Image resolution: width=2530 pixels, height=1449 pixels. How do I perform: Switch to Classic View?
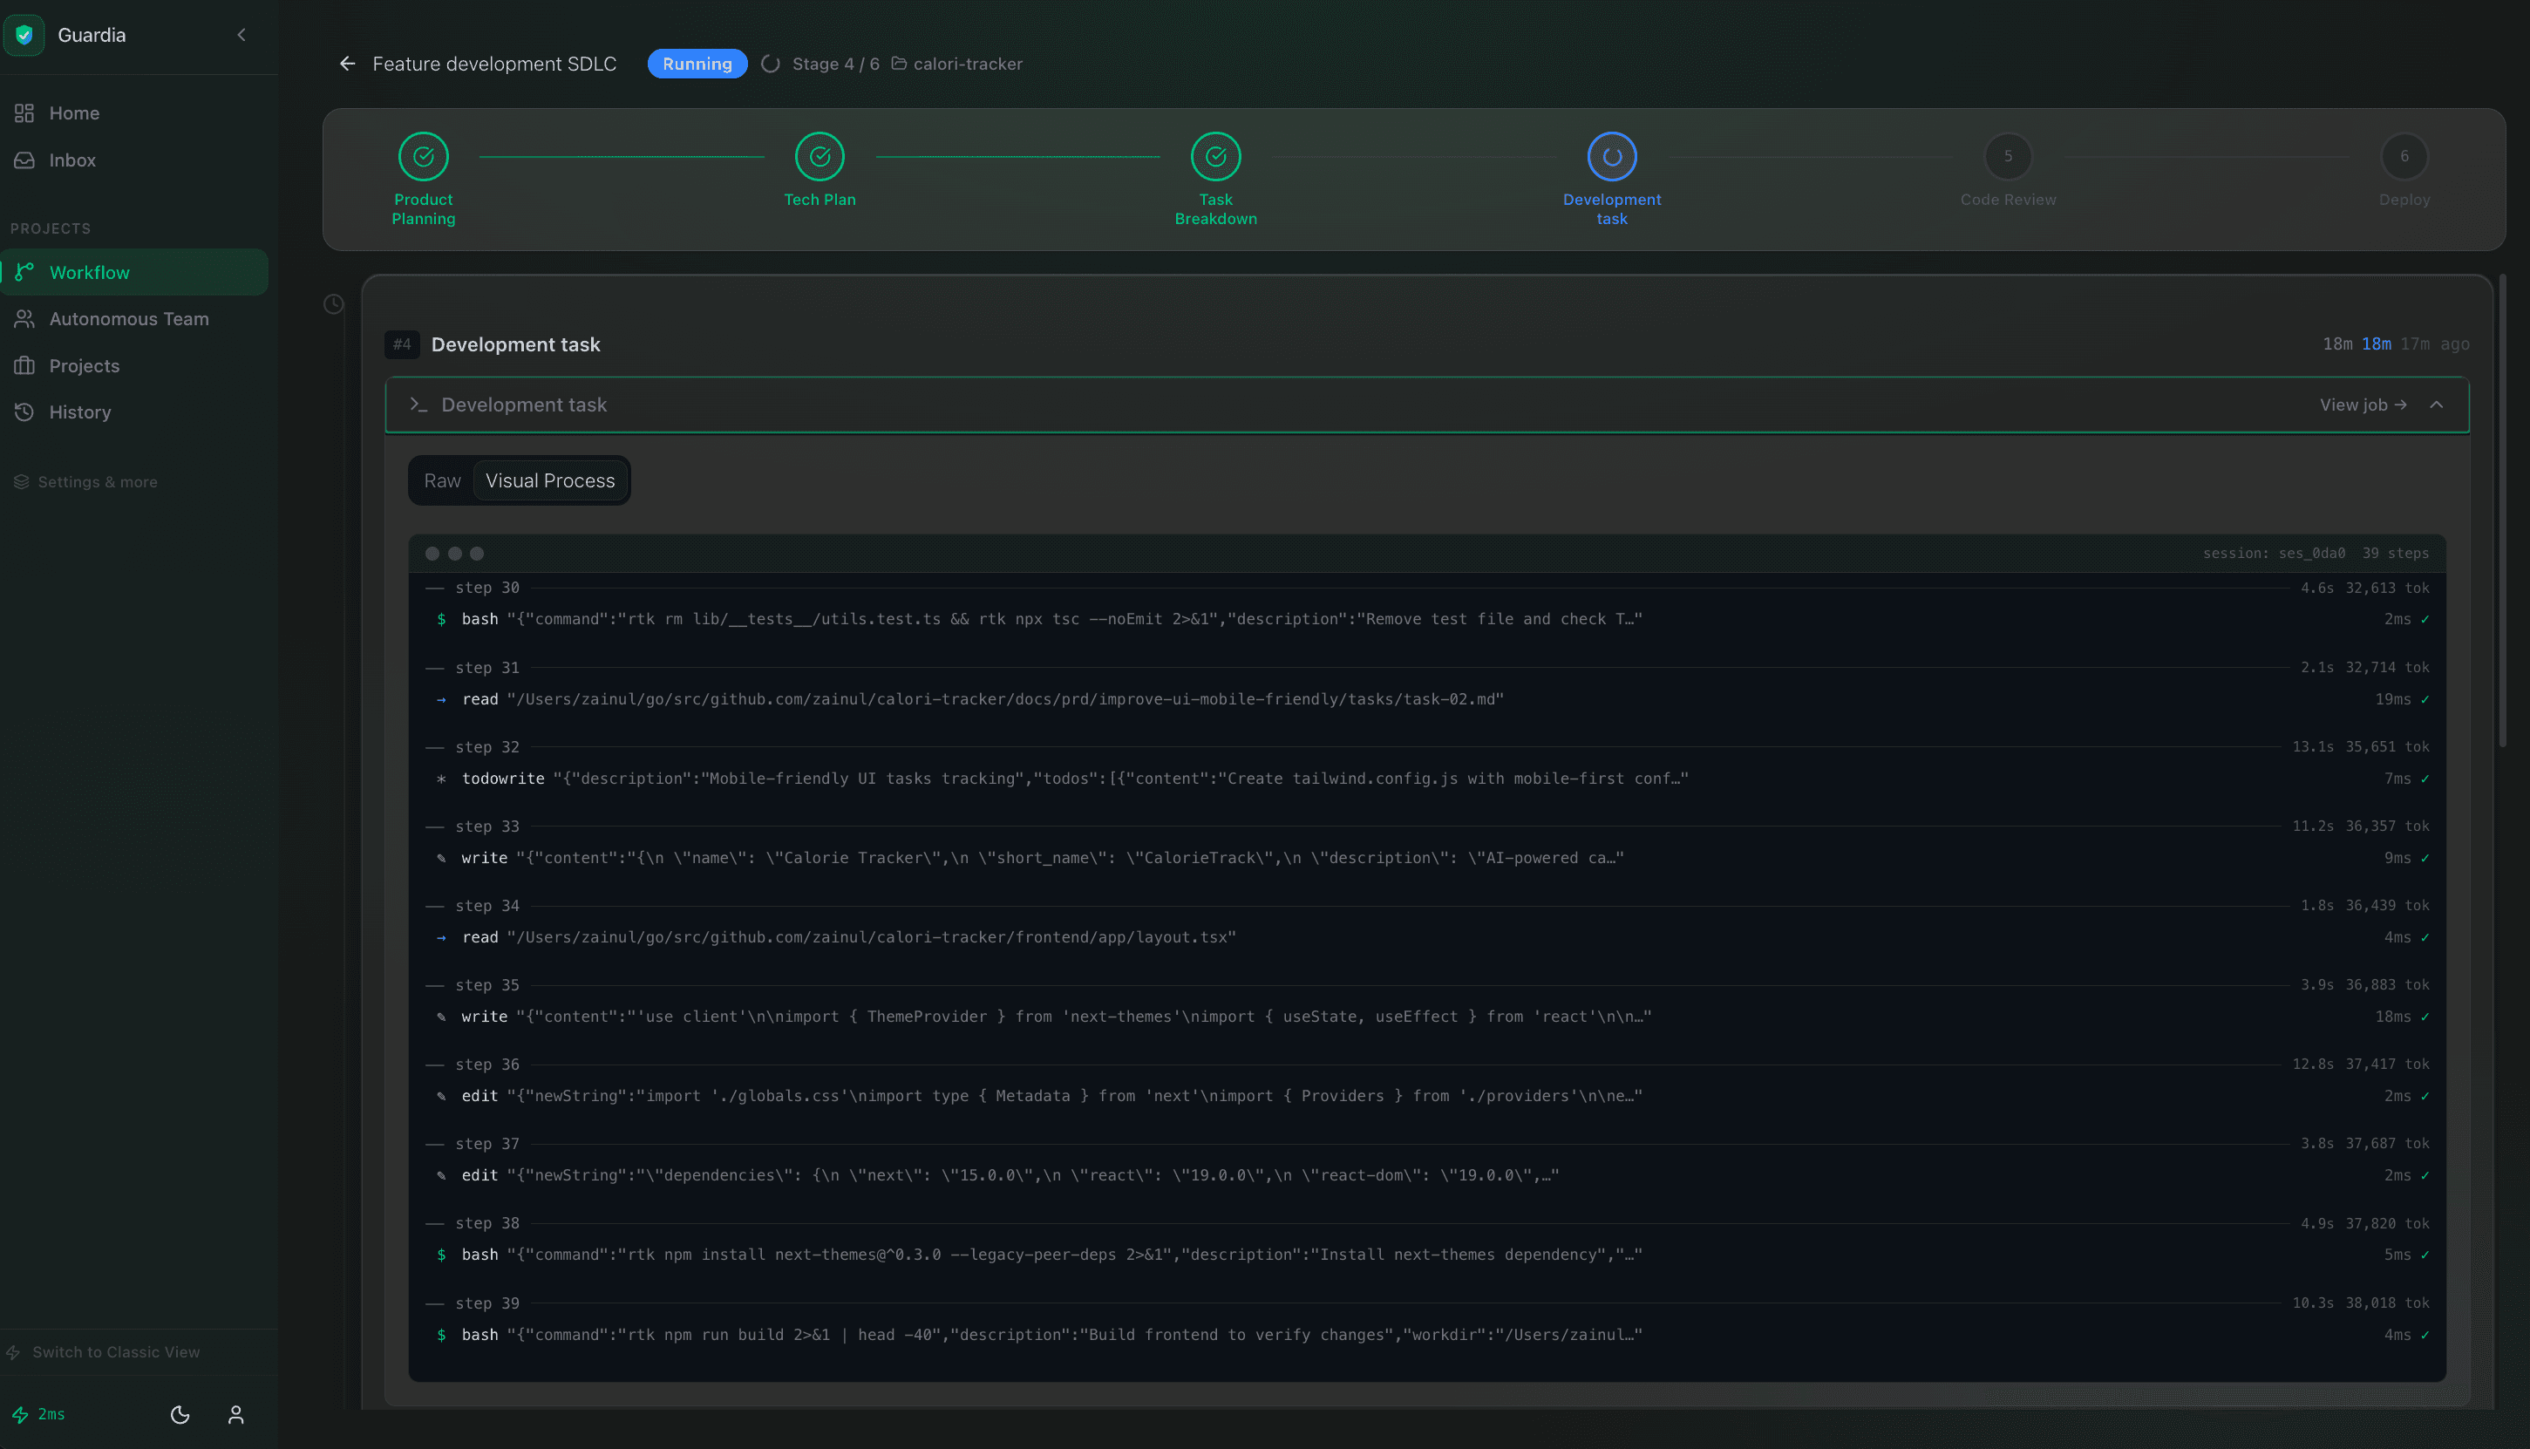tap(104, 1352)
